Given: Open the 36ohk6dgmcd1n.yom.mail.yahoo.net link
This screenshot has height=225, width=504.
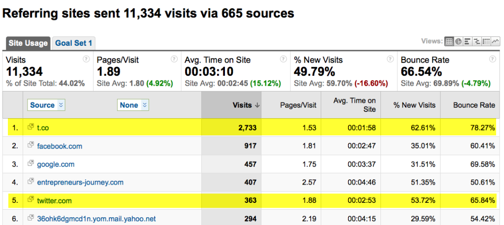Looking at the screenshot, I should point(96,219).
